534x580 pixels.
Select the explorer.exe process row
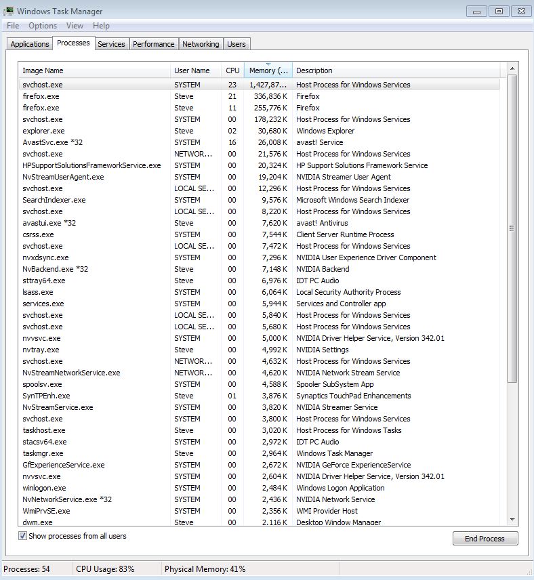point(259,131)
